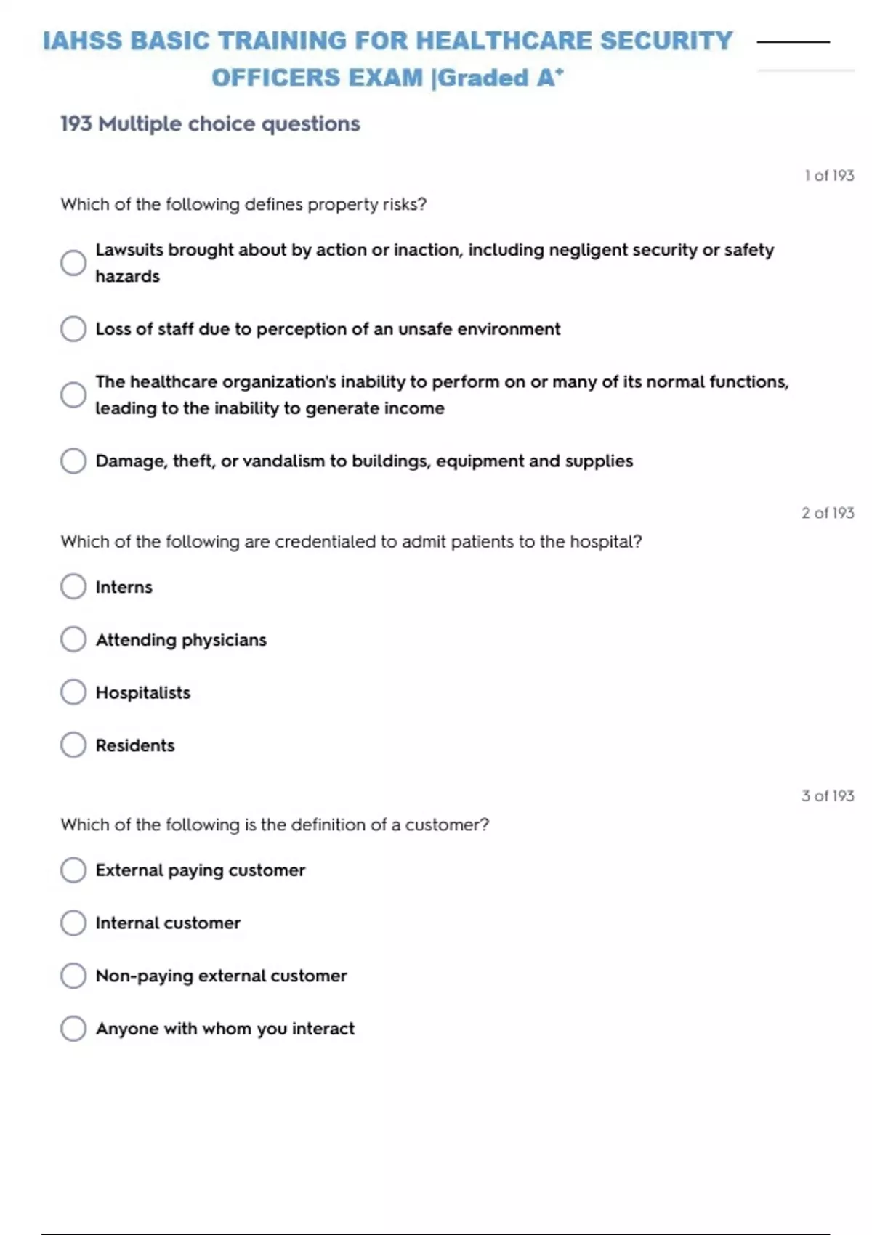This screenshot has width=872, height=1235.
Task: Select the Hospitalists option
Action: point(73,692)
